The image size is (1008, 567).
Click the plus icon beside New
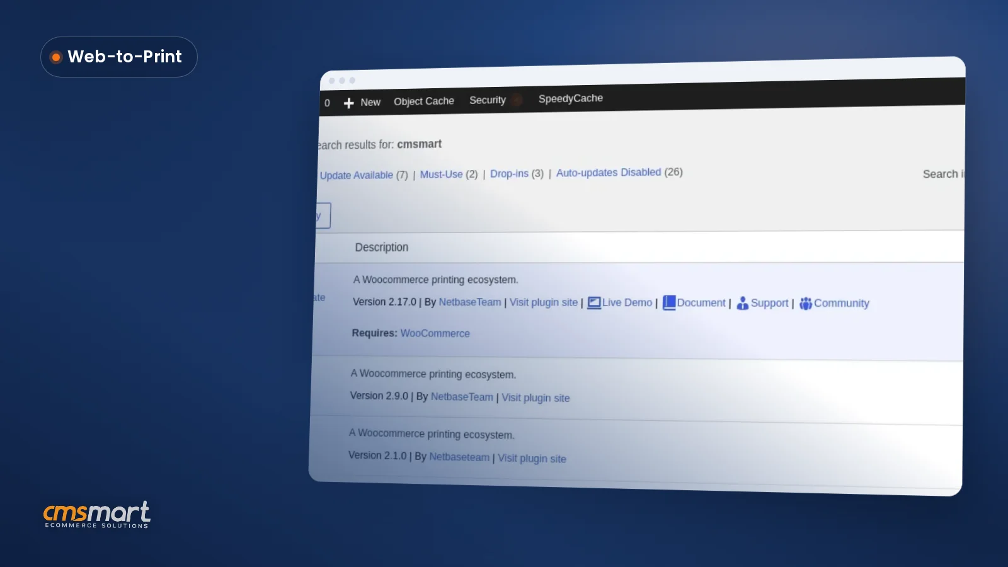pyautogui.click(x=348, y=103)
